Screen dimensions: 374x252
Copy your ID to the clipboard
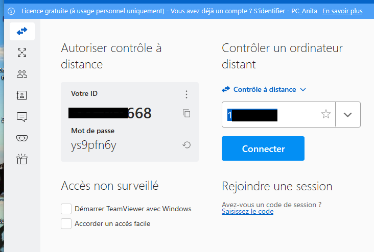[x=186, y=113]
